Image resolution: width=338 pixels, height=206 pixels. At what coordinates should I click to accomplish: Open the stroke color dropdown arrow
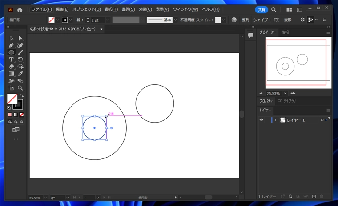click(70, 20)
